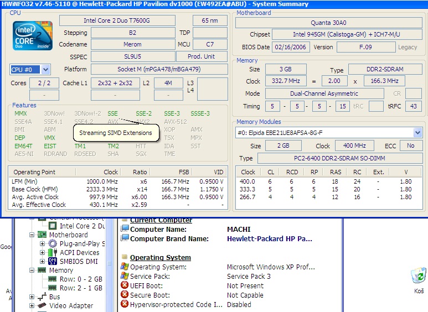Click the Intel 945GM chipset field
Image resolution: width=428 pixels, height=312 pixels.
pos(347,34)
